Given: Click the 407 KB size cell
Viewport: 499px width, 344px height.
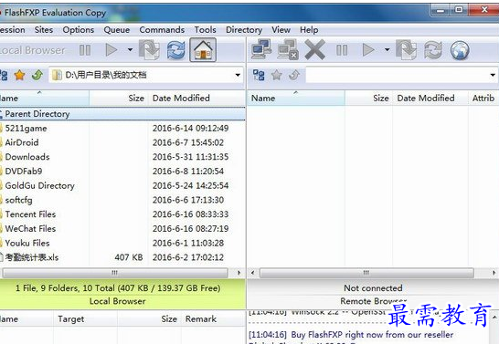Looking at the screenshot, I should [129, 257].
